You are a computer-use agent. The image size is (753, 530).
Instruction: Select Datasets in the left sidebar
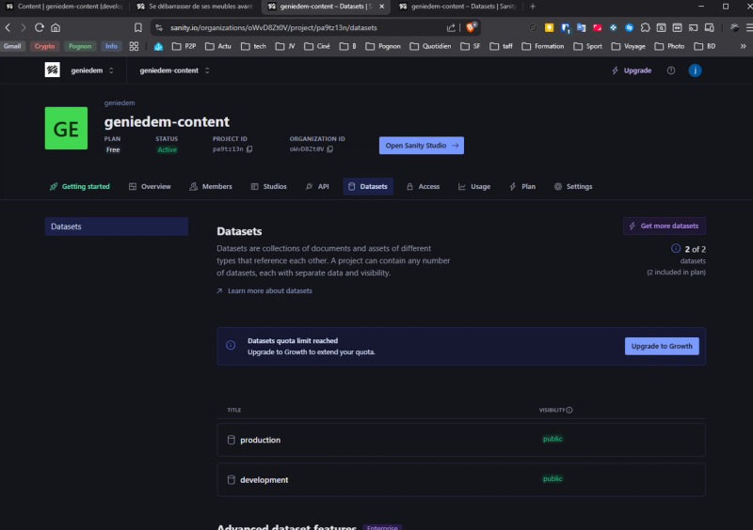[x=117, y=226]
